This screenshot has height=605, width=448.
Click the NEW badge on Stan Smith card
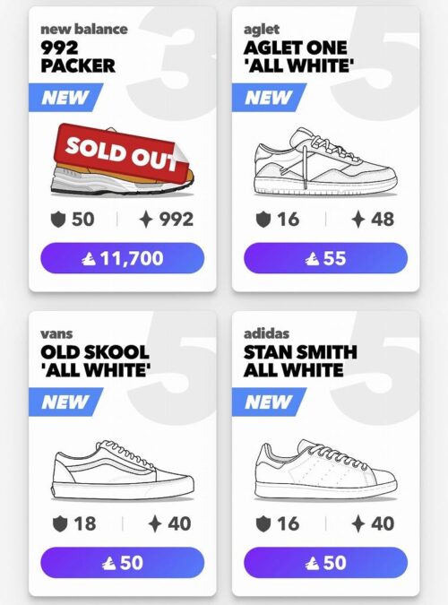(x=269, y=402)
